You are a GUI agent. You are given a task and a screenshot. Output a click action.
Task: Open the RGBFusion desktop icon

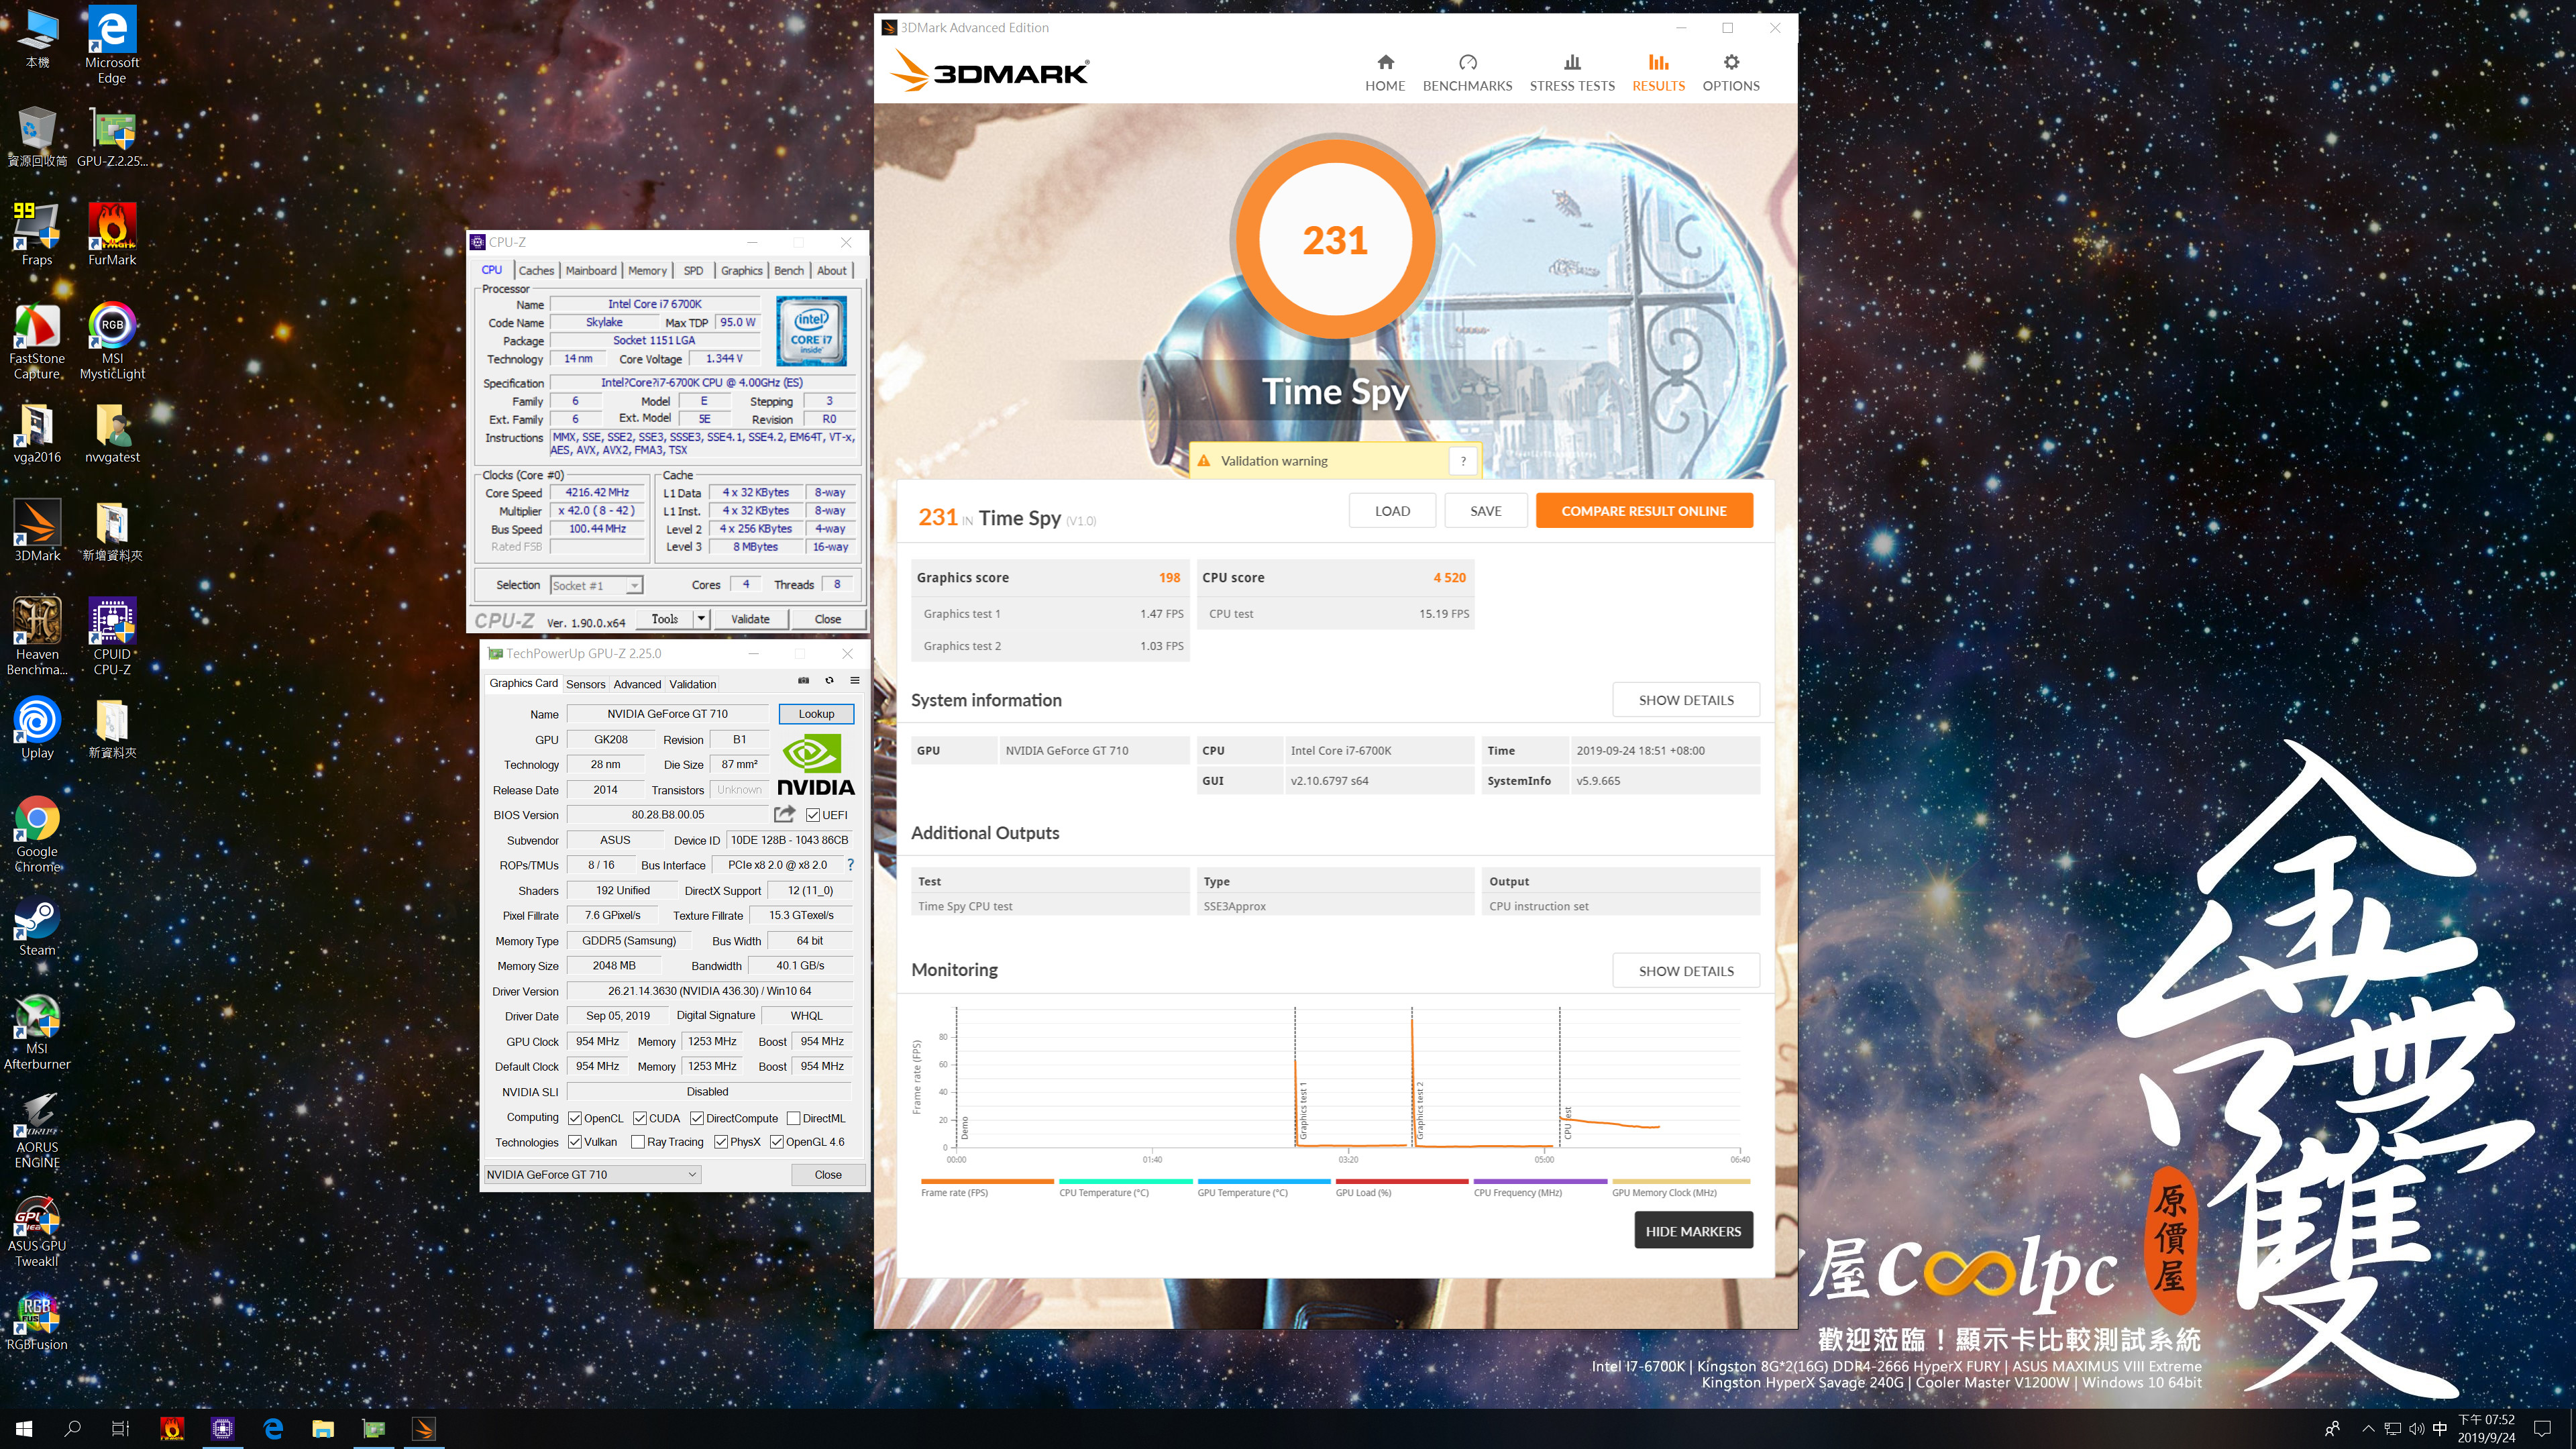pos(37,1321)
